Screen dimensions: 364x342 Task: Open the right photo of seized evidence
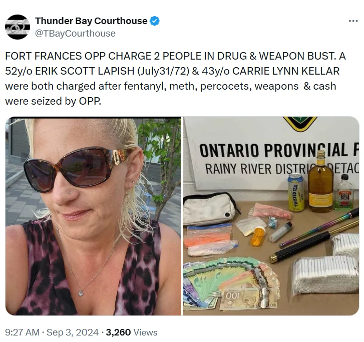[x=271, y=216]
